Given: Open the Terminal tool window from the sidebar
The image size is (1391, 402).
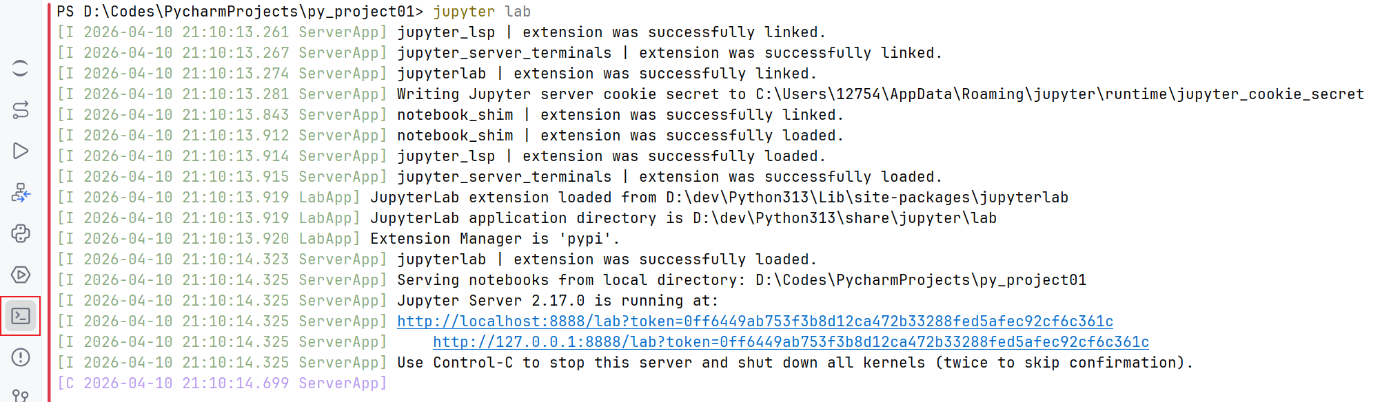Looking at the screenshot, I should point(21,315).
